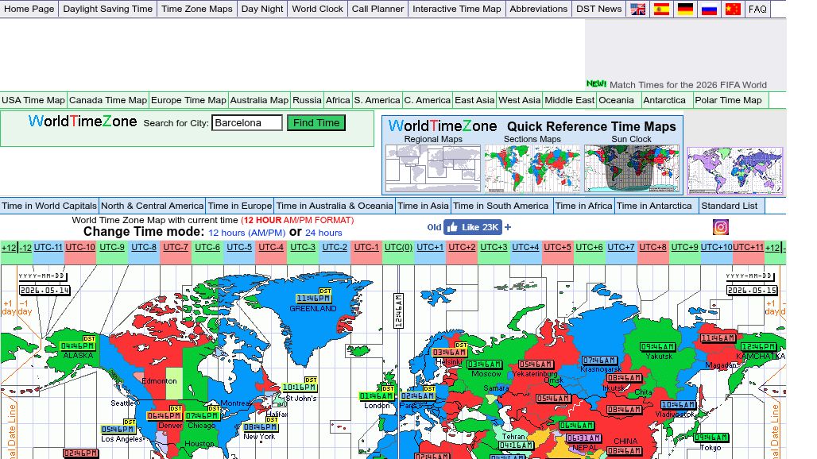Viewport: 817px width, 459px height.
Task: Open the Standard List link
Action: (729, 206)
